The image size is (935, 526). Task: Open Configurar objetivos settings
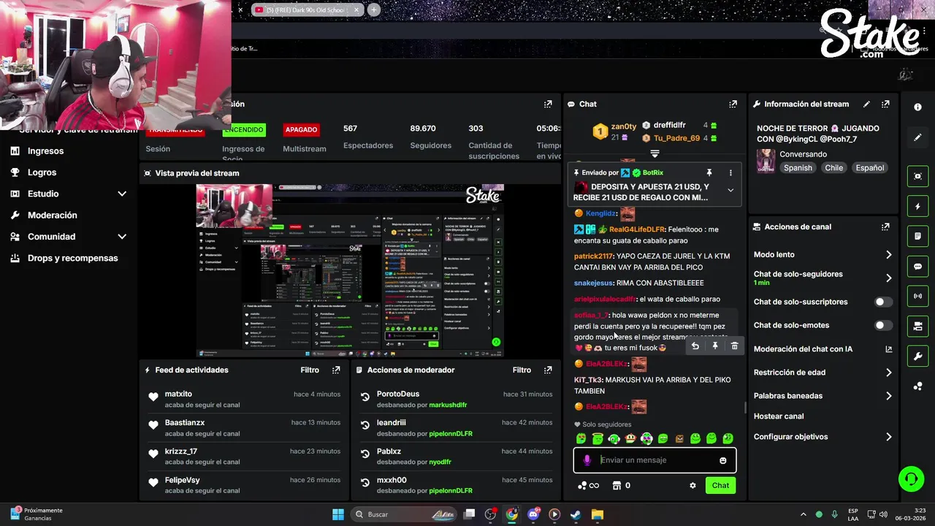[x=823, y=437]
